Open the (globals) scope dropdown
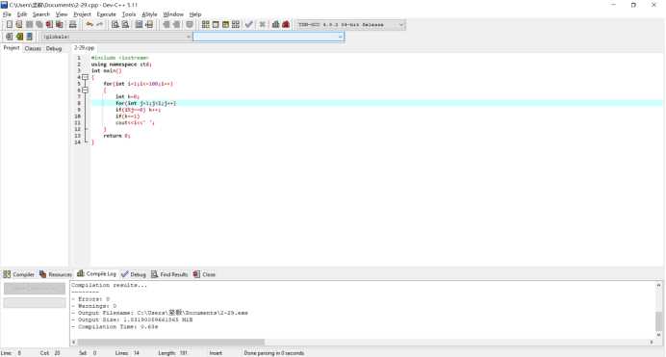 [116, 37]
